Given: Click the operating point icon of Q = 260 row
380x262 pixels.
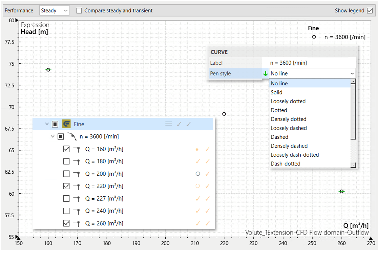Looking at the screenshot, I should click(77, 223).
